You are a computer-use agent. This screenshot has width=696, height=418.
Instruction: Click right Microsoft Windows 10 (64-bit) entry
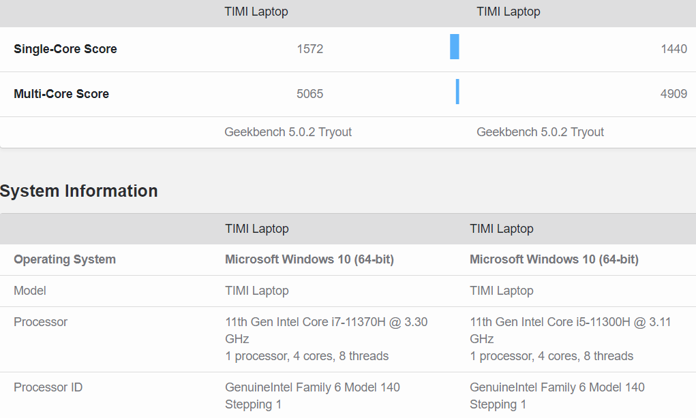click(554, 259)
